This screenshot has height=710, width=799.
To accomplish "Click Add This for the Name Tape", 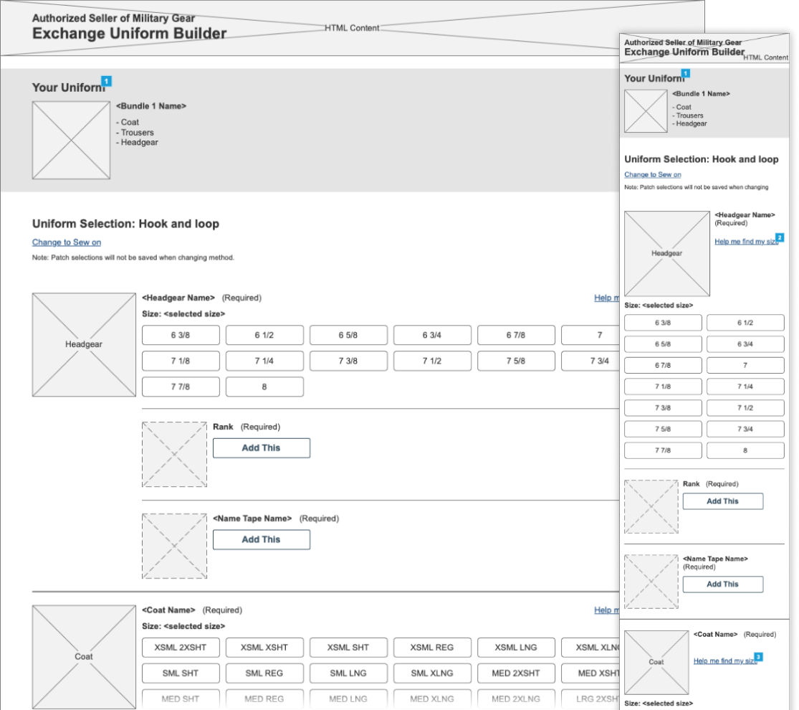I will click(261, 539).
